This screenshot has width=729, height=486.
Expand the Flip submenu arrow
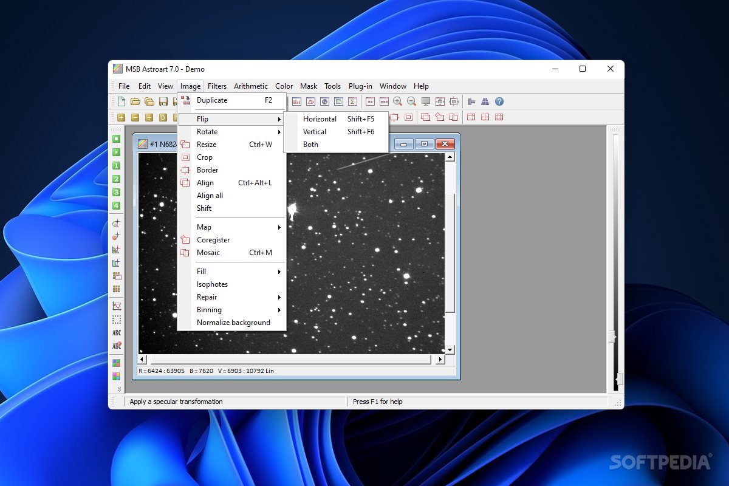[279, 119]
